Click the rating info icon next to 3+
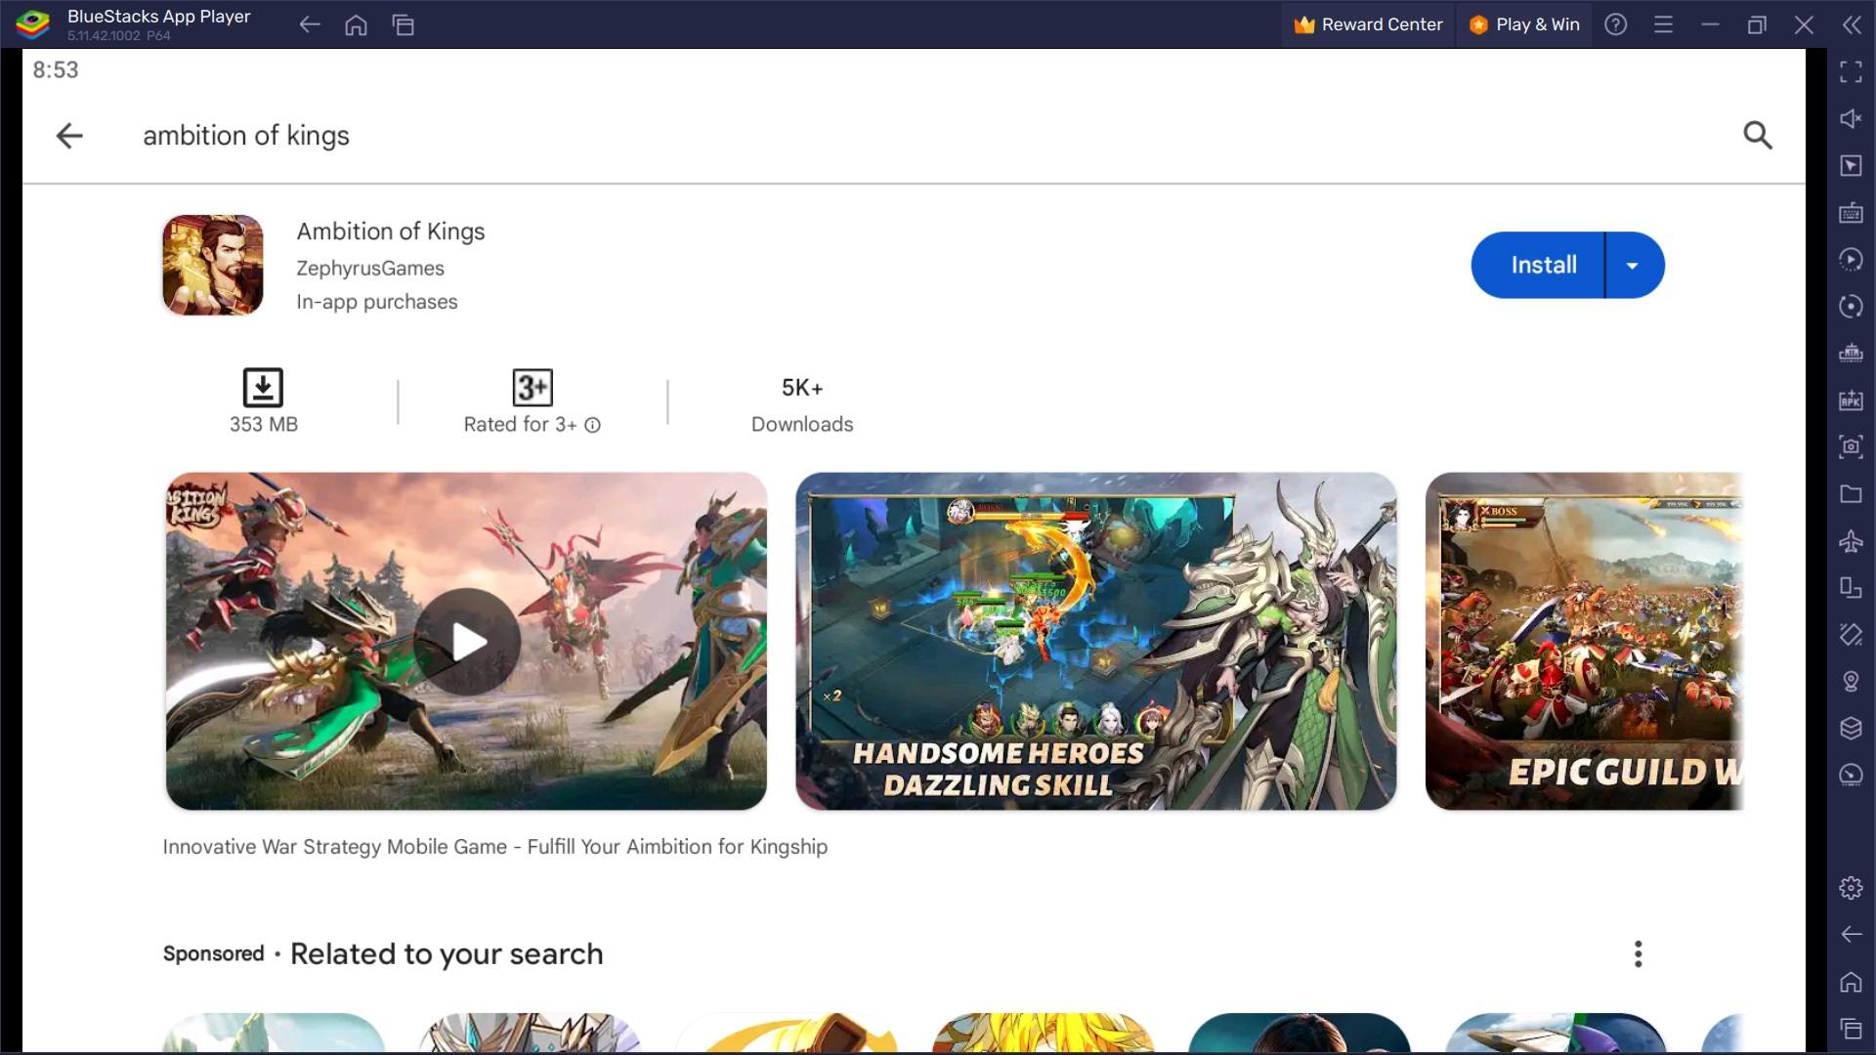 coord(592,425)
